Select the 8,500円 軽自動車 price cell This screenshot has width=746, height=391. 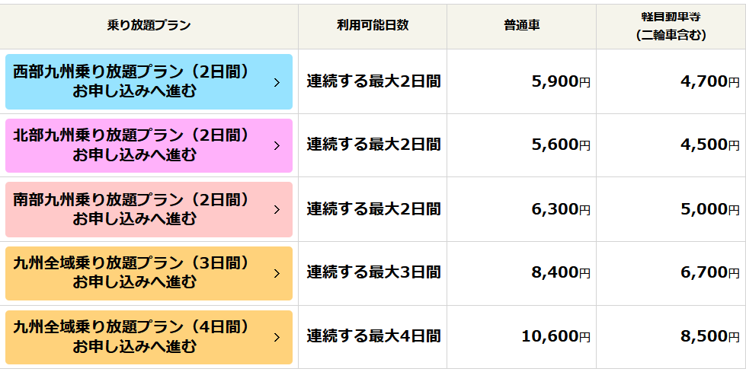tap(709, 336)
